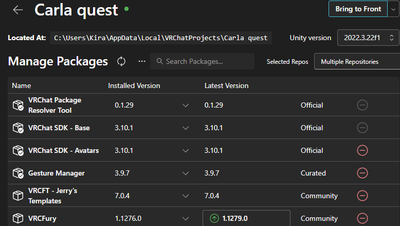Remove the VRCFT - Jerry's Templates package
This screenshot has height=226, width=400.
tap(362, 196)
